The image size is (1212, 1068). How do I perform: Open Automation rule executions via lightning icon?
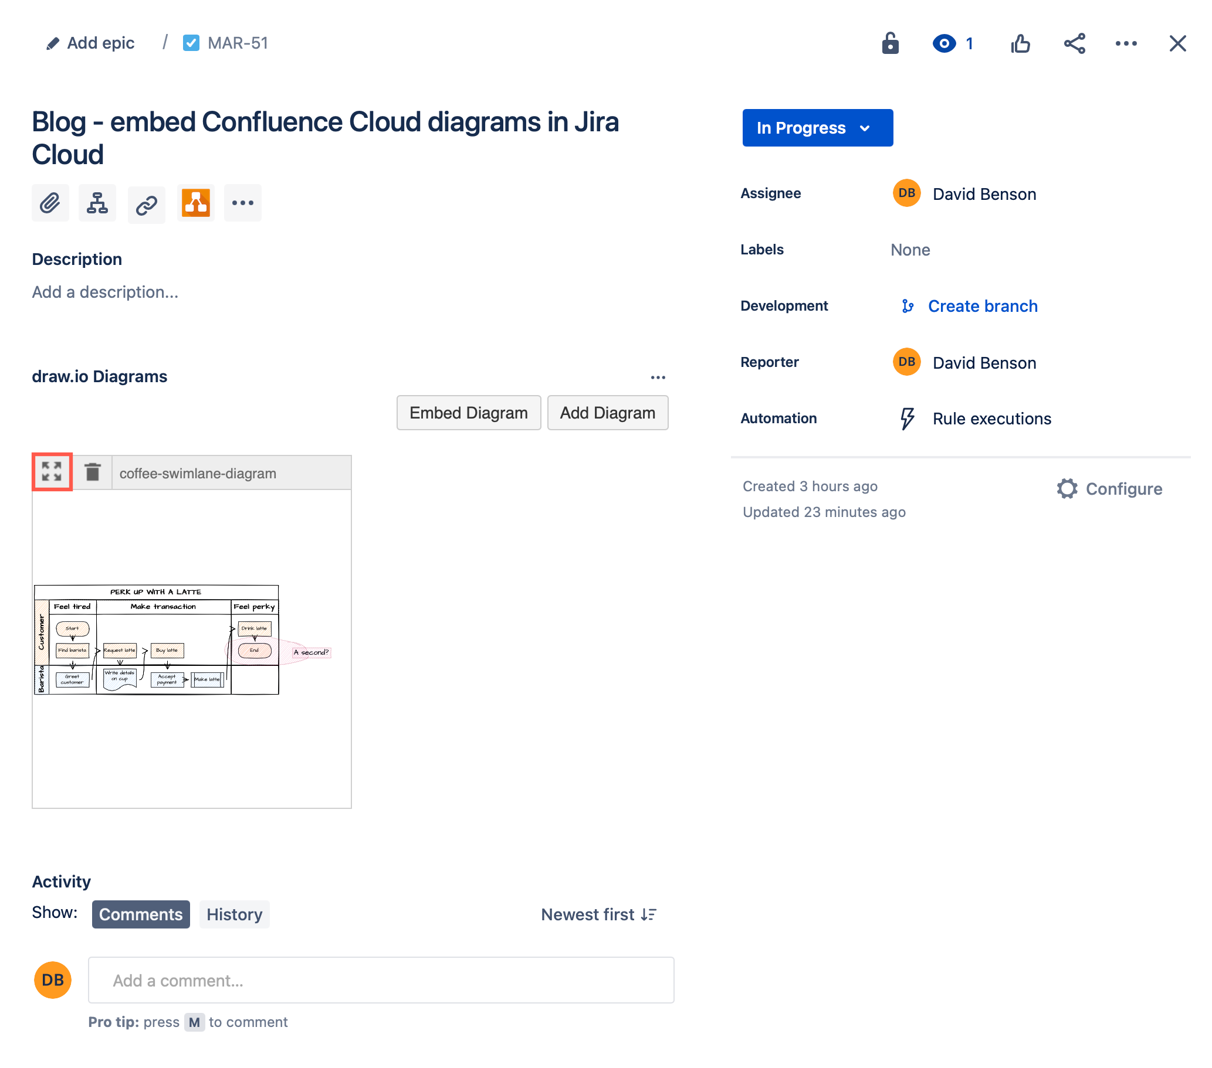[x=906, y=418]
